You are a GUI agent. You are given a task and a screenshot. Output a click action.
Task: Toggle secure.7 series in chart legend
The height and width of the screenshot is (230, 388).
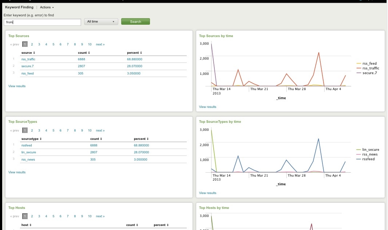(369, 73)
